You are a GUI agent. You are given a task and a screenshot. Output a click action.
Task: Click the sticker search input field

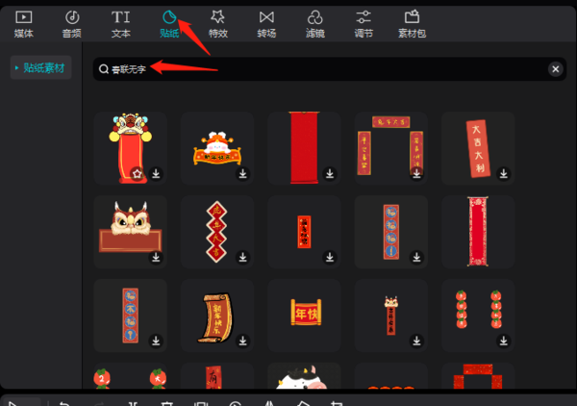pos(317,69)
